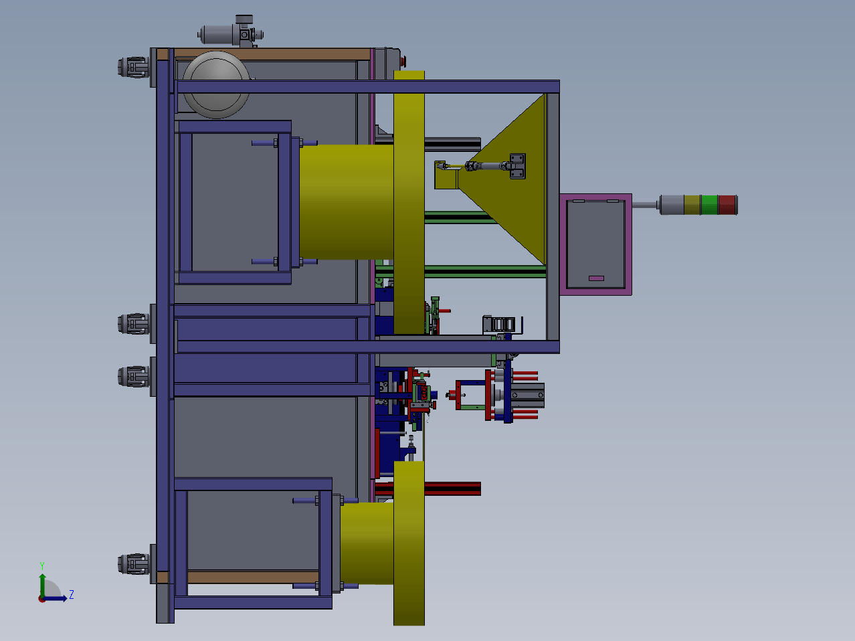Screen dimensions: 855x641
Task: Select the gray pole holding the stack light
Action: point(646,205)
